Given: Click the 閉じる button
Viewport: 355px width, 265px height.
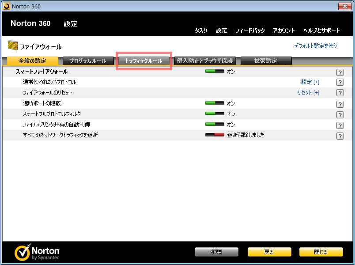Looking at the screenshot, I should click(321, 252).
